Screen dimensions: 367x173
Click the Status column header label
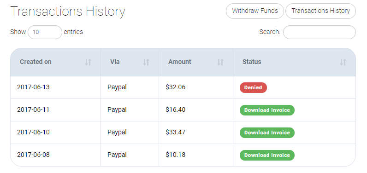tap(252, 62)
